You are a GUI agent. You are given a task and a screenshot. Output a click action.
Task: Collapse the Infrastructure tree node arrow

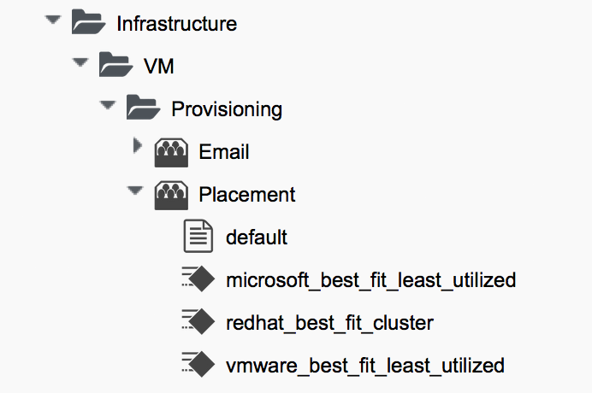[x=54, y=18]
